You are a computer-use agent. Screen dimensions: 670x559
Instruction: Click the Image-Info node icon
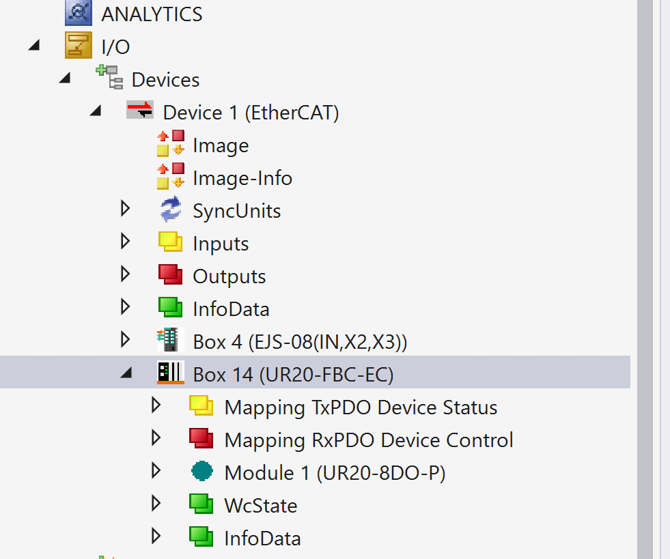171,177
